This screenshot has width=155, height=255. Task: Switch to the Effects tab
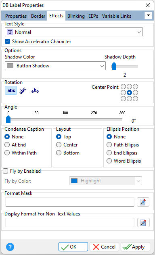pos(56,16)
